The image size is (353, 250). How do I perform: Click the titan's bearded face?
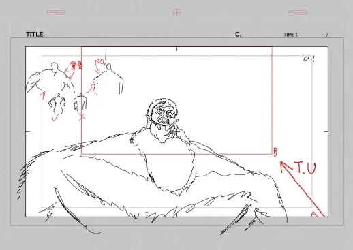click(x=163, y=117)
